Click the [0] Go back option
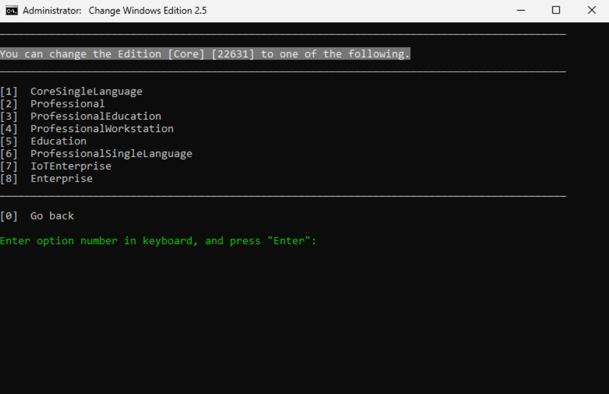 (x=37, y=215)
